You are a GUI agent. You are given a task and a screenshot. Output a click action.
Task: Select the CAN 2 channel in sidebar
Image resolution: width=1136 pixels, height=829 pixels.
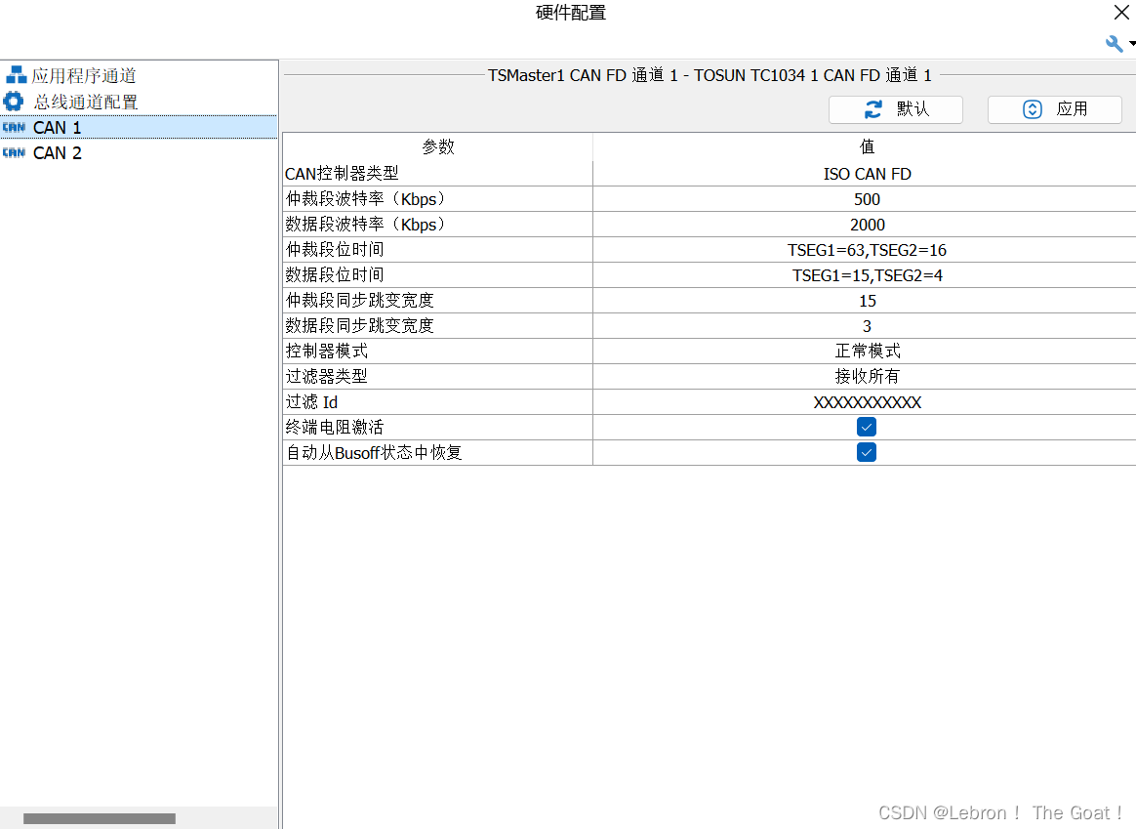(57, 152)
